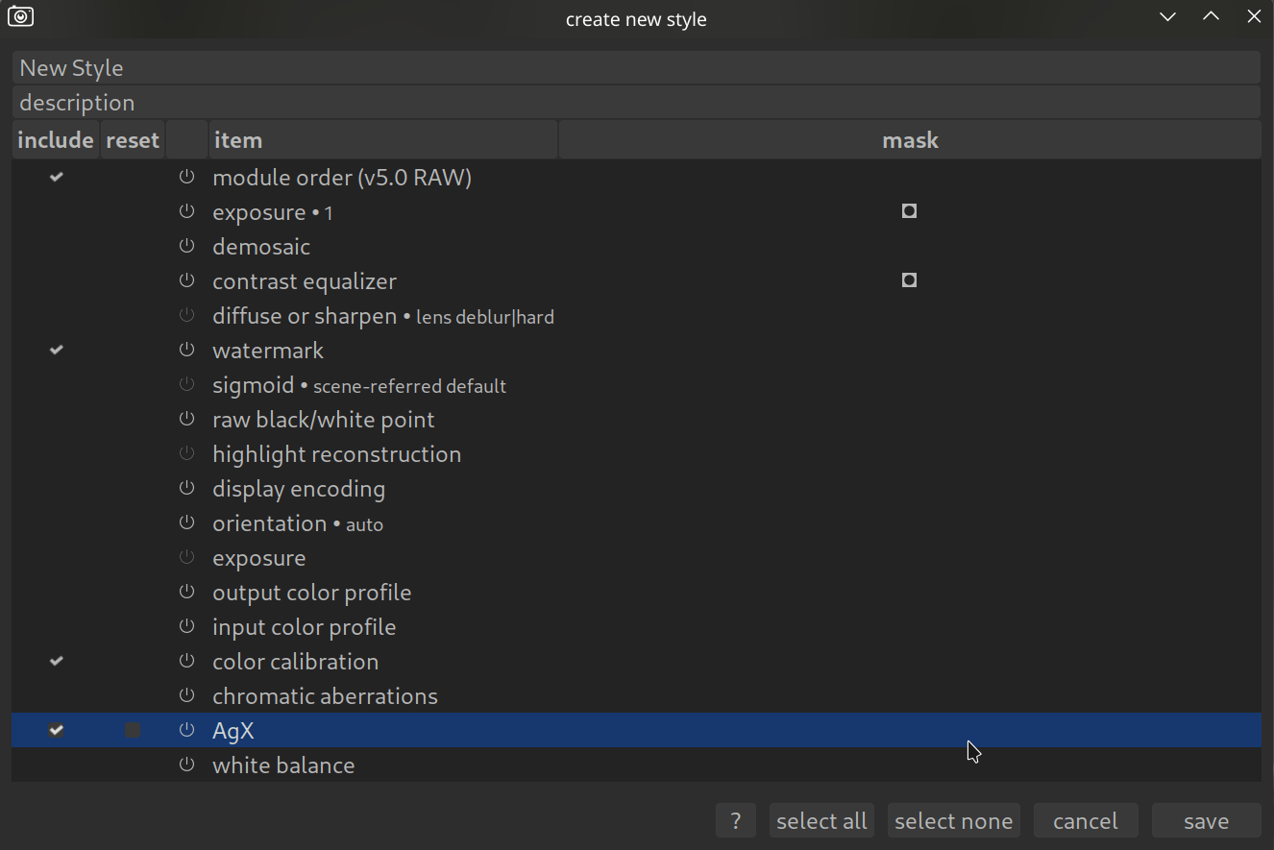The width and height of the screenshot is (1274, 850).
Task: Uncheck the include checkmark for color calibration
Action: click(57, 661)
